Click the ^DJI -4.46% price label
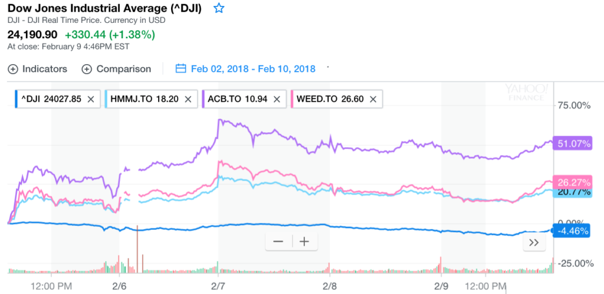 (x=571, y=231)
